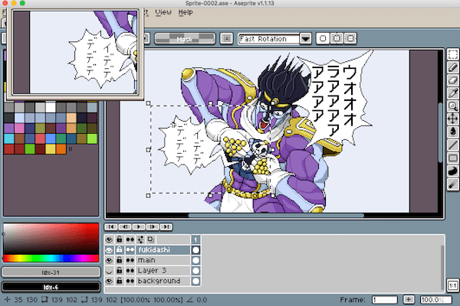
Task: Click the horizontal scrollbar under the canvas
Action: pyautogui.click(x=276, y=216)
